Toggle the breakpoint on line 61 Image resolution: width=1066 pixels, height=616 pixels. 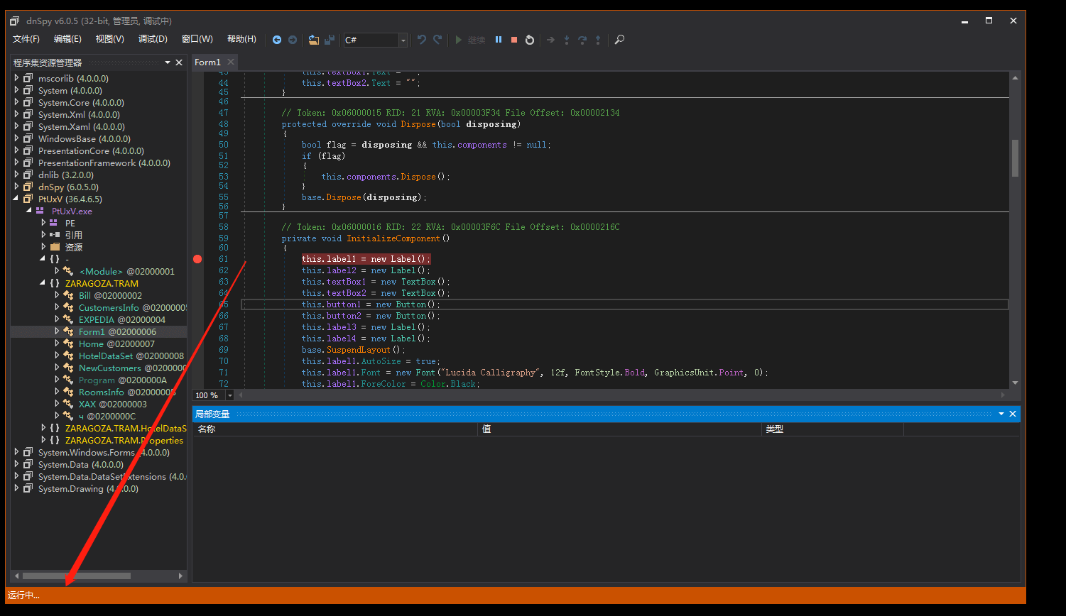click(197, 259)
